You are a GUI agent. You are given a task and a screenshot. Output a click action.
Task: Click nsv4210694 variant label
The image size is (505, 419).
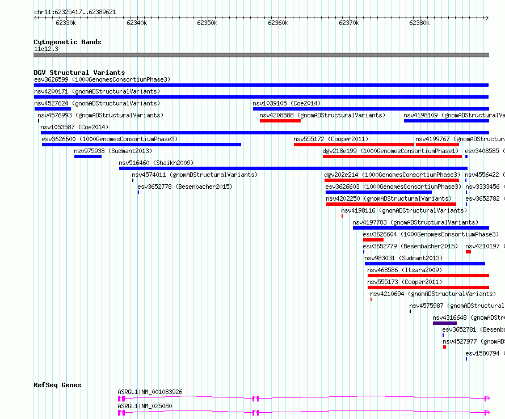point(433,294)
